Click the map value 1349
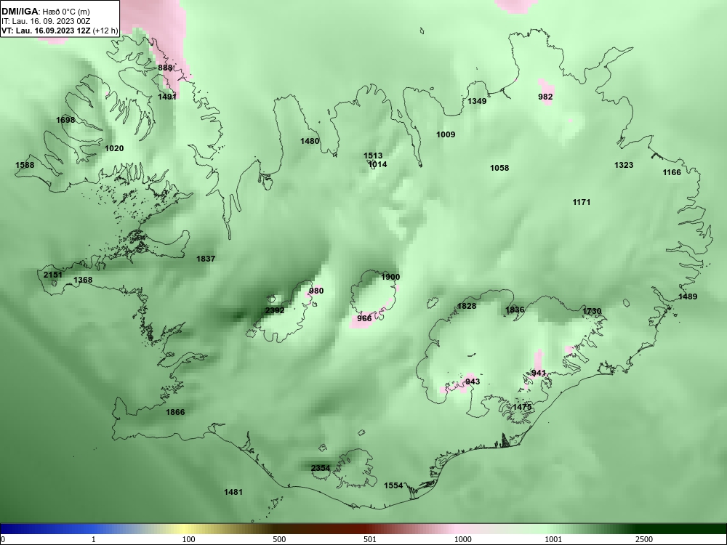This screenshot has height=545, width=727. coord(477,101)
